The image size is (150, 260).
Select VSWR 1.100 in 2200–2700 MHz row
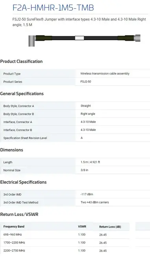[82, 251]
